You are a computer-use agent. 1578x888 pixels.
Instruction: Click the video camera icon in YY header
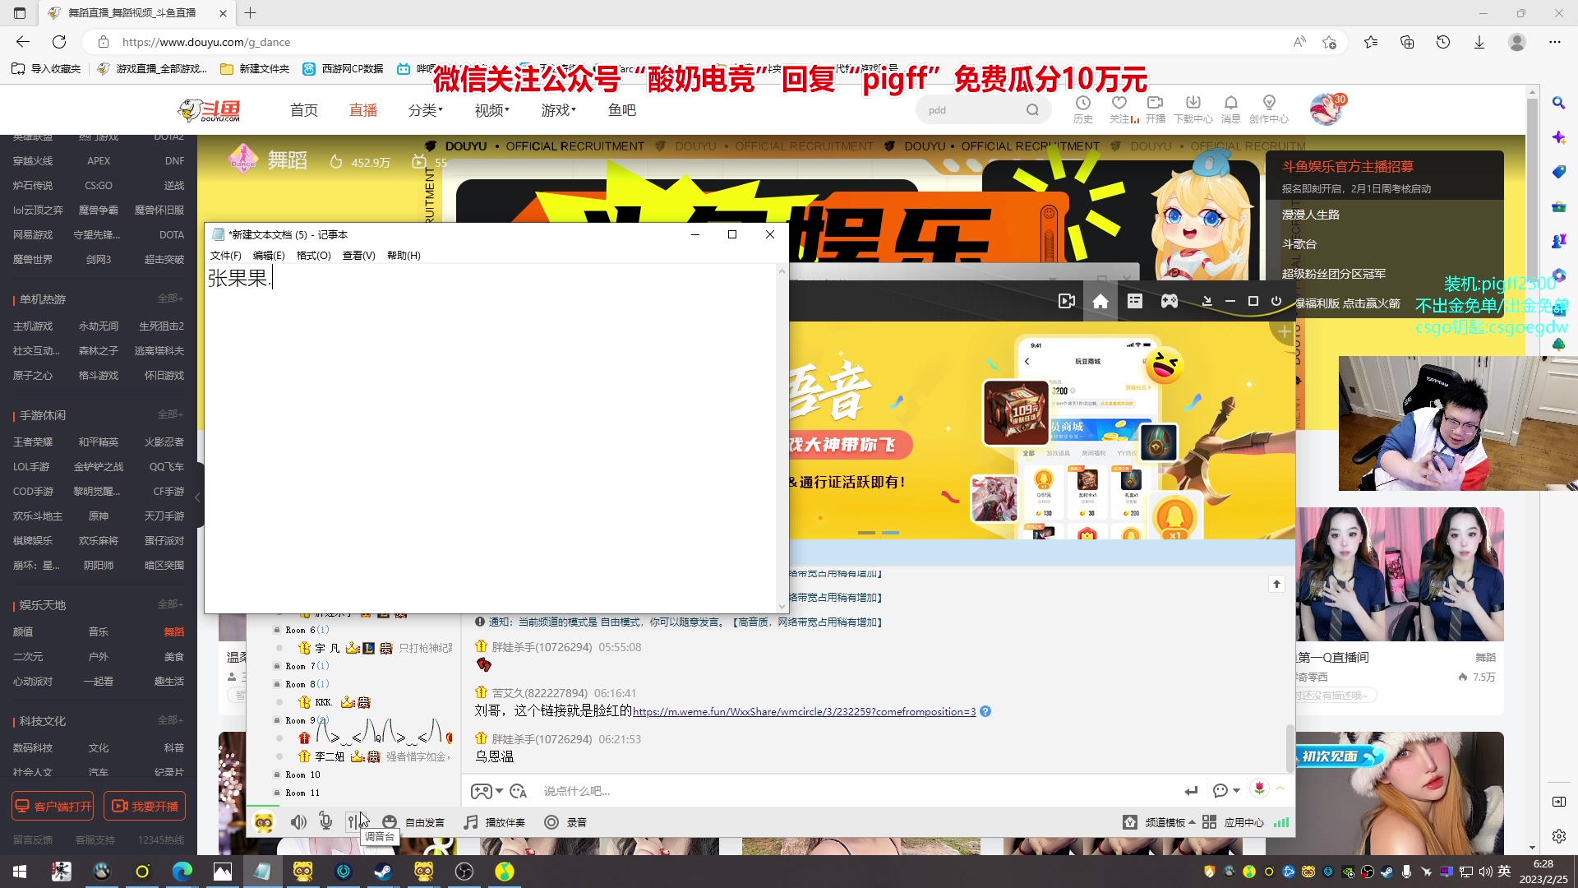click(1067, 302)
